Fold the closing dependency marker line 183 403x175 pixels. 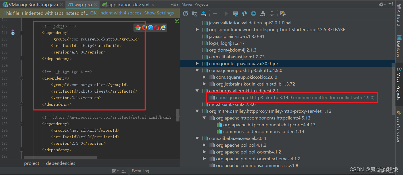[21, 59]
